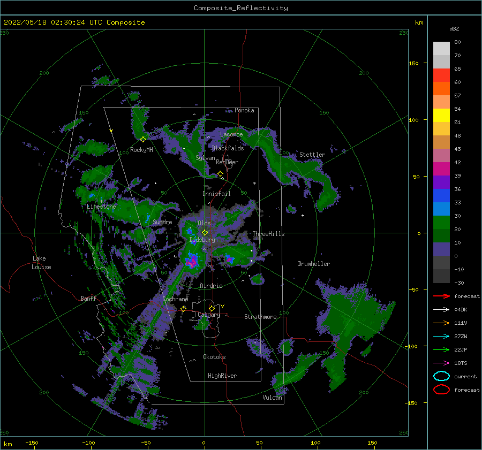Click the Innisfail label
The height and width of the screenshot is (450, 482).
[x=216, y=194]
